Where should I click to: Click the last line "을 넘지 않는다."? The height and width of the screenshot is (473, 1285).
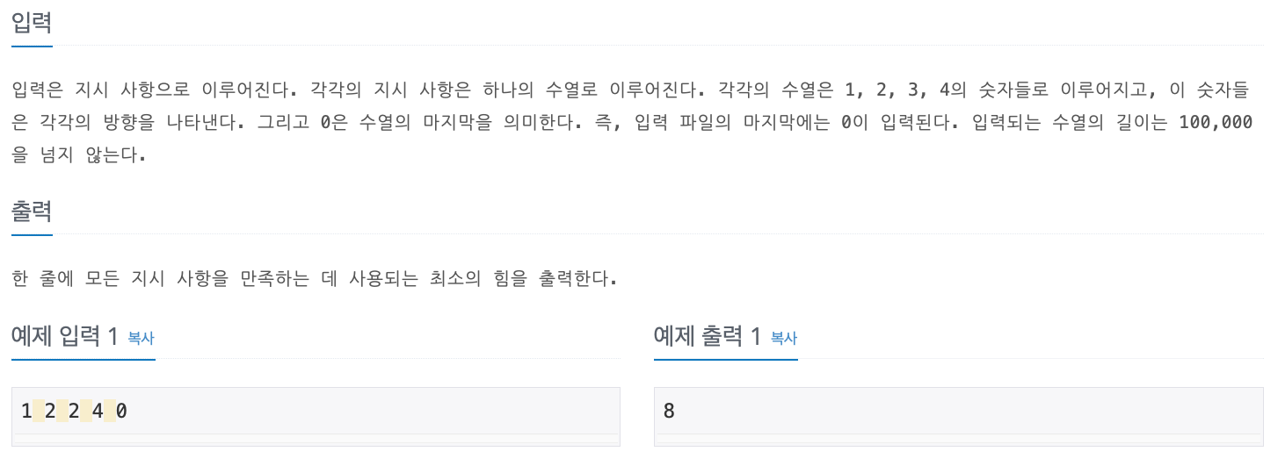coord(77,156)
